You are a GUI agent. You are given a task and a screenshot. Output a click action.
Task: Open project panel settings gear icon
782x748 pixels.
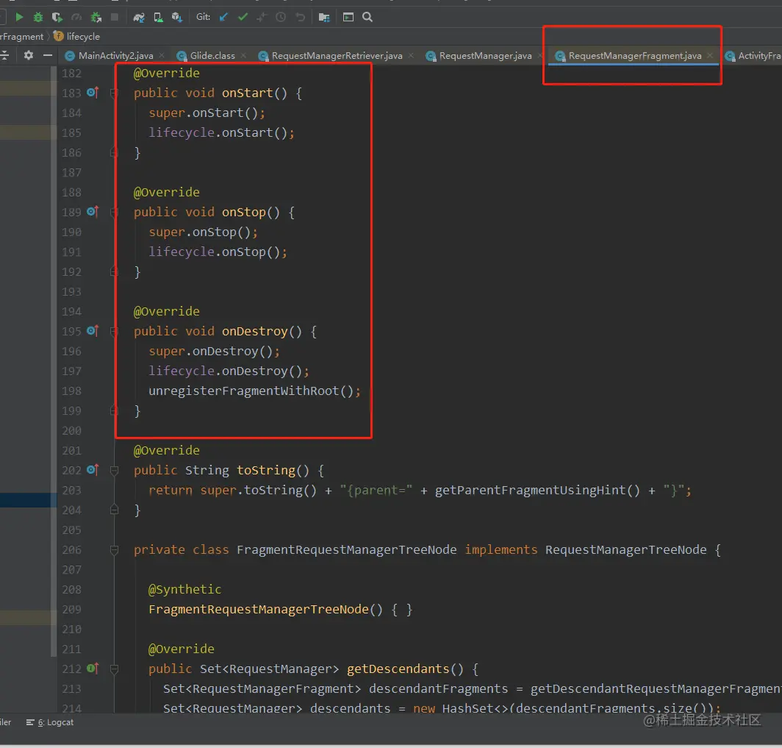[29, 55]
